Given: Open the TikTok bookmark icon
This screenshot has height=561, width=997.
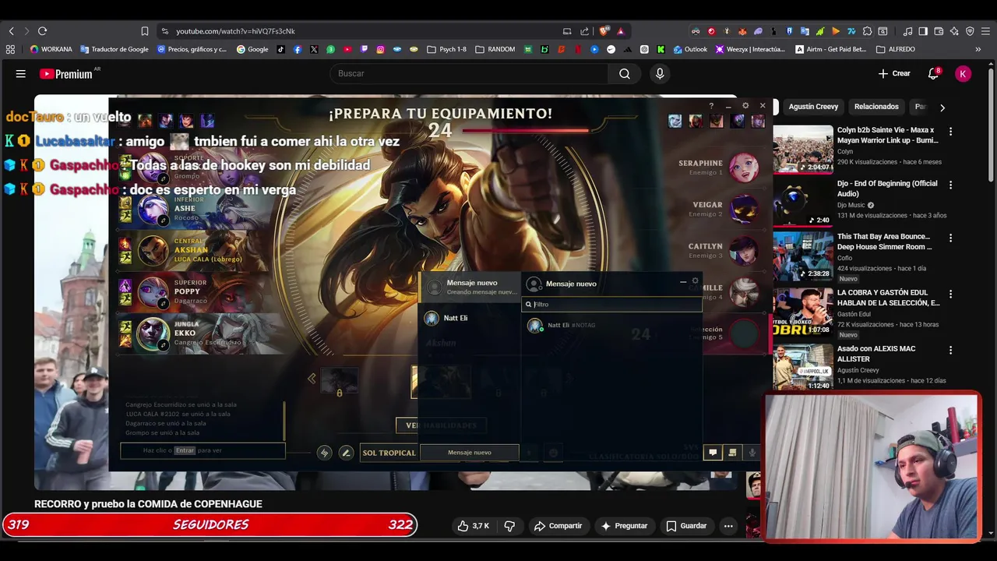Looking at the screenshot, I should (281, 49).
